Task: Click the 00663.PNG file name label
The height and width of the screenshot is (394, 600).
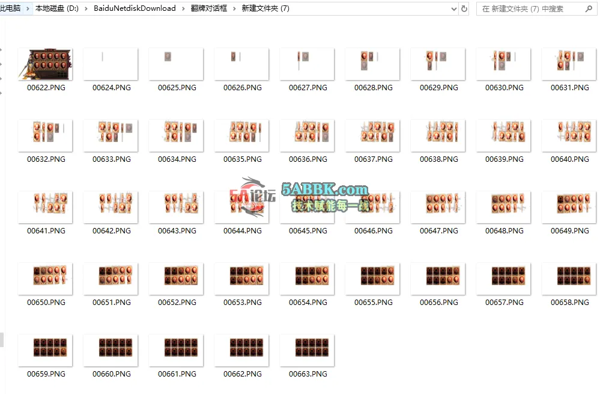Action: tap(308, 374)
